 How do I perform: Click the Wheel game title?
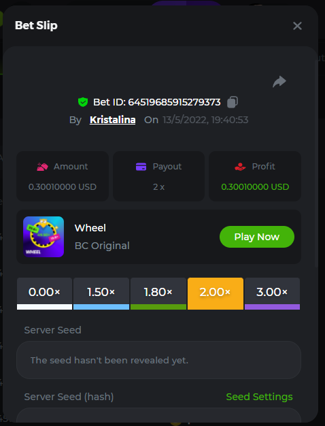click(x=90, y=228)
